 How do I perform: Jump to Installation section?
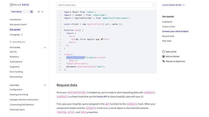167,22
